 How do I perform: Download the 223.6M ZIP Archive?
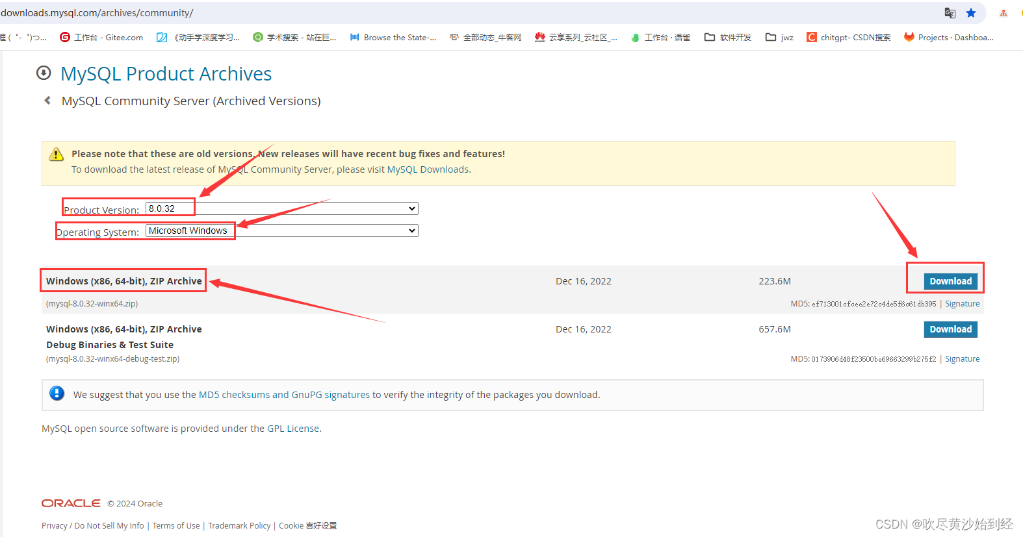950,281
